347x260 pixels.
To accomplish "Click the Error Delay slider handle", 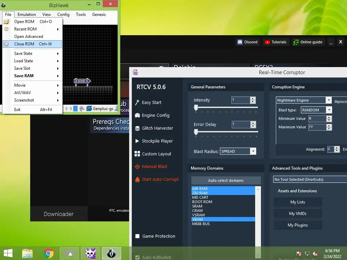I will click(196, 132).
